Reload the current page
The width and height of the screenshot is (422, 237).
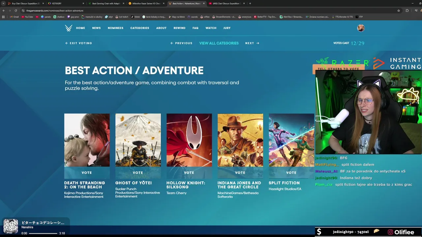coord(15,11)
